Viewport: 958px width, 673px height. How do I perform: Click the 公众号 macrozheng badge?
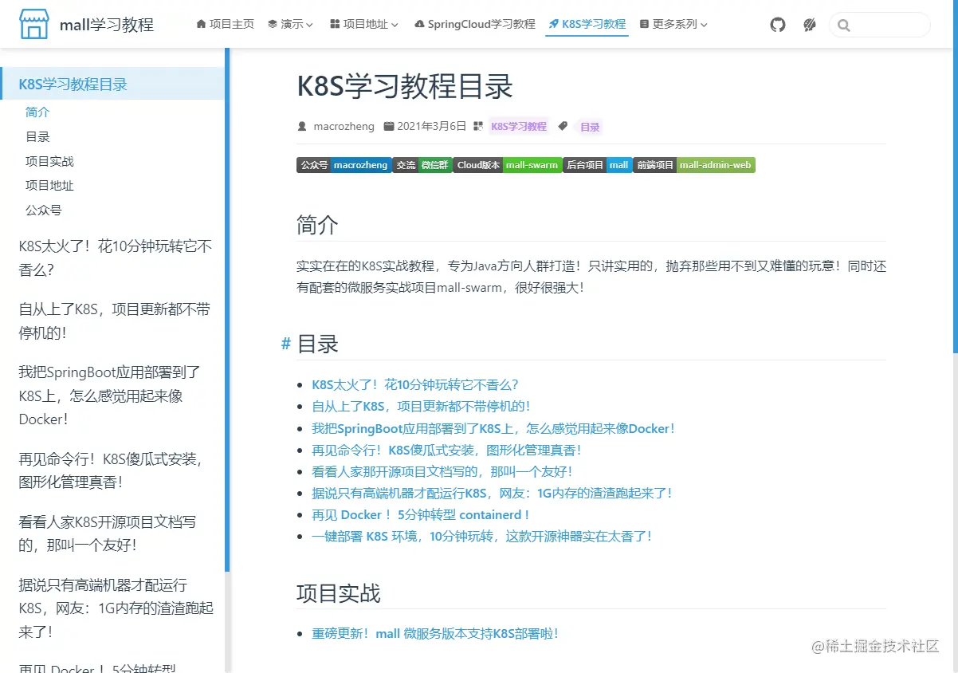pyautogui.click(x=344, y=165)
